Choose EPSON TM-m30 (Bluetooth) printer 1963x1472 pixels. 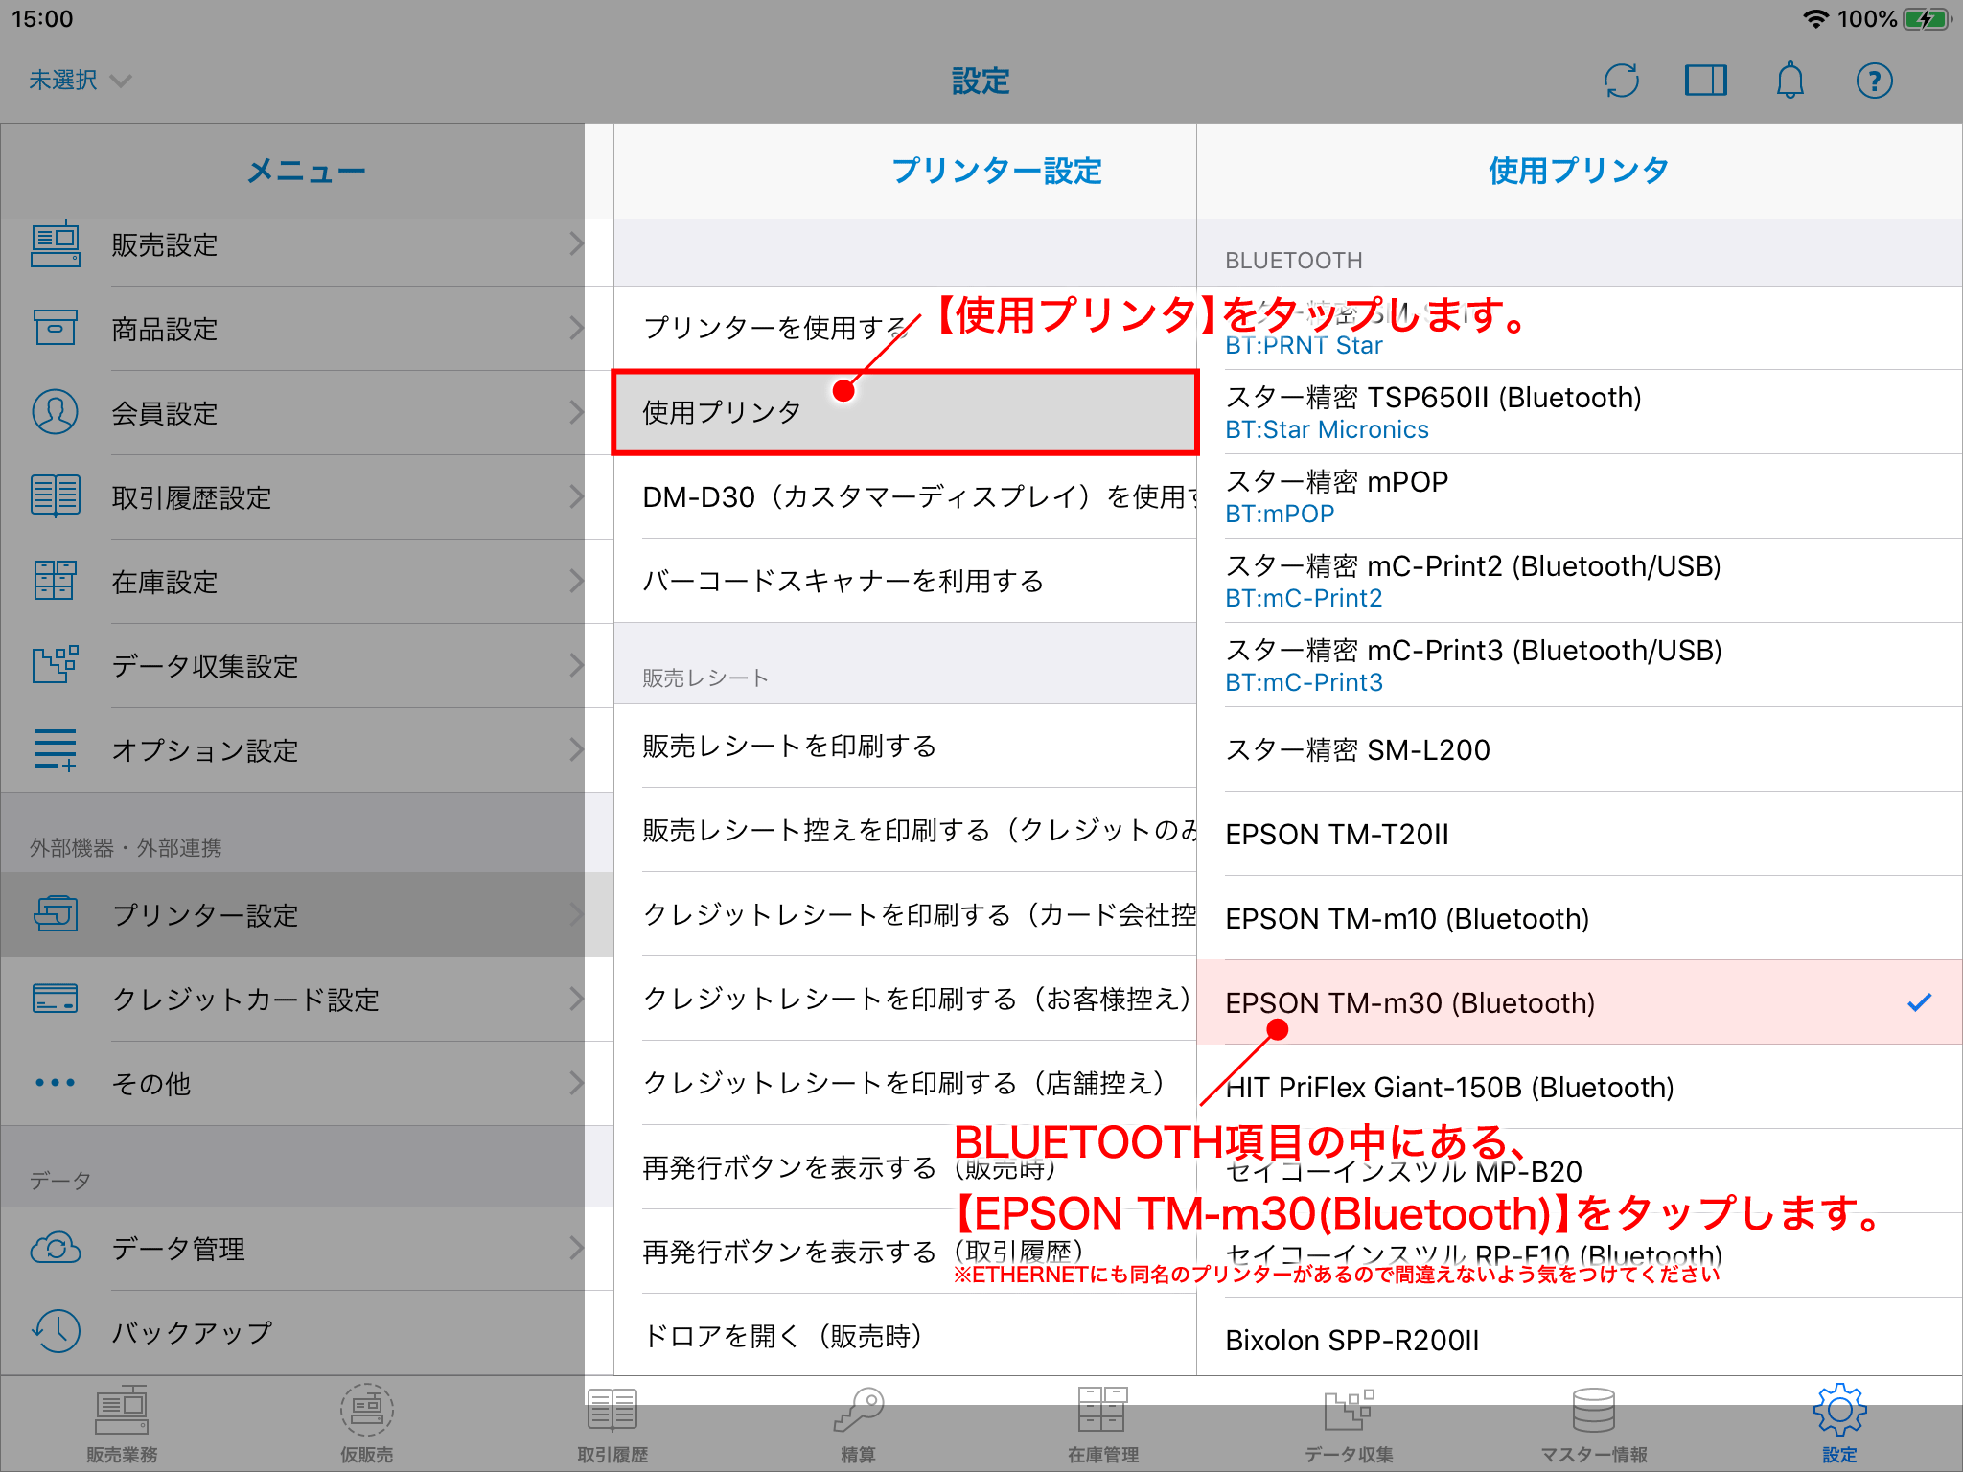[1580, 1002]
